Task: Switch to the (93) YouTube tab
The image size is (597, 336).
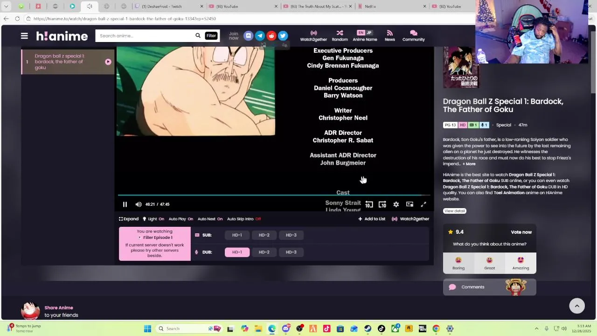Action: click(x=243, y=7)
